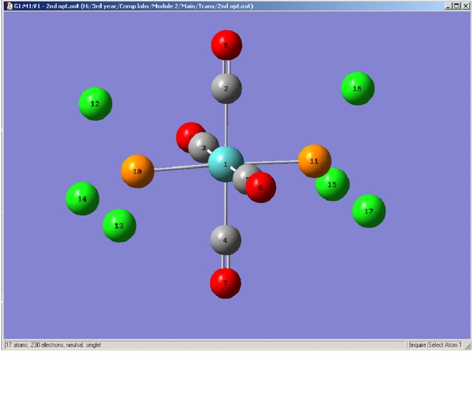
Task: Click green chlorine atom 12
Action: (95, 104)
